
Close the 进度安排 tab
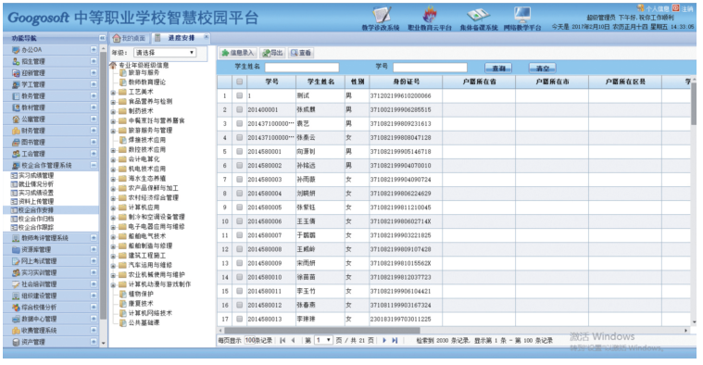click(x=207, y=37)
